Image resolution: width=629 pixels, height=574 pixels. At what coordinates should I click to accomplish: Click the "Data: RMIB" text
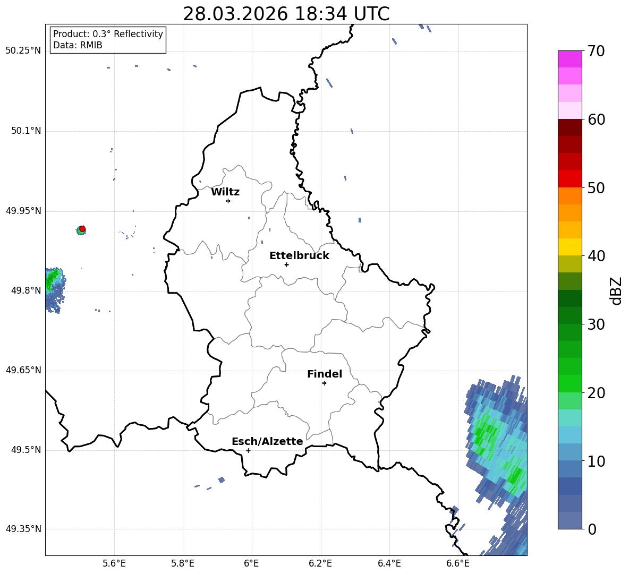pyautogui.click(x=78, y=45)
